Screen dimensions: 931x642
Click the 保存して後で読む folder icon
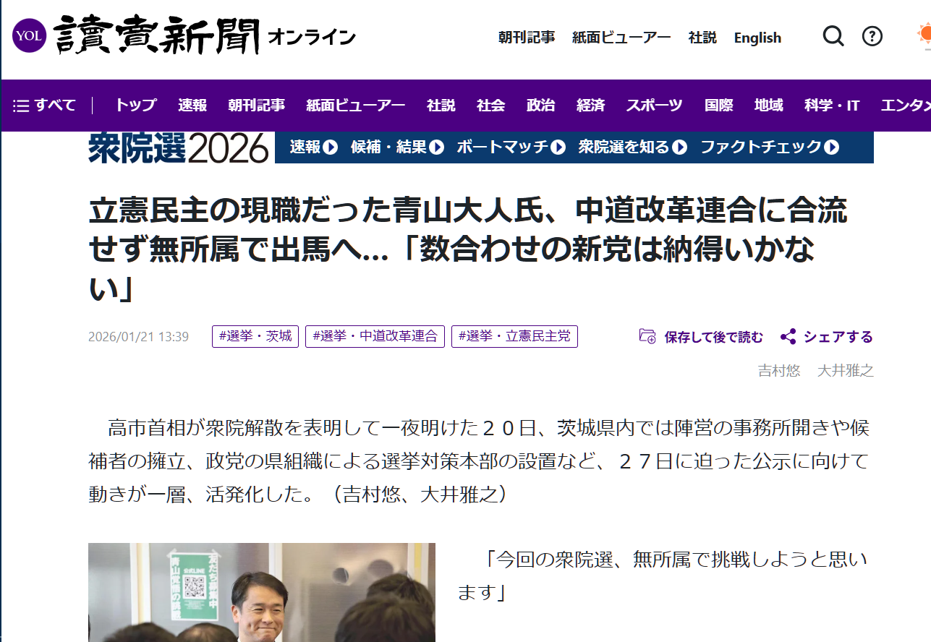point(647,336)
